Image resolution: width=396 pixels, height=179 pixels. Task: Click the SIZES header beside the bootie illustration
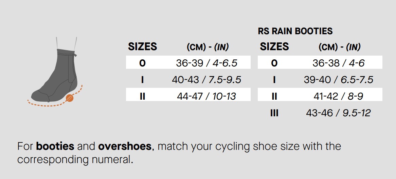[142, 47]
